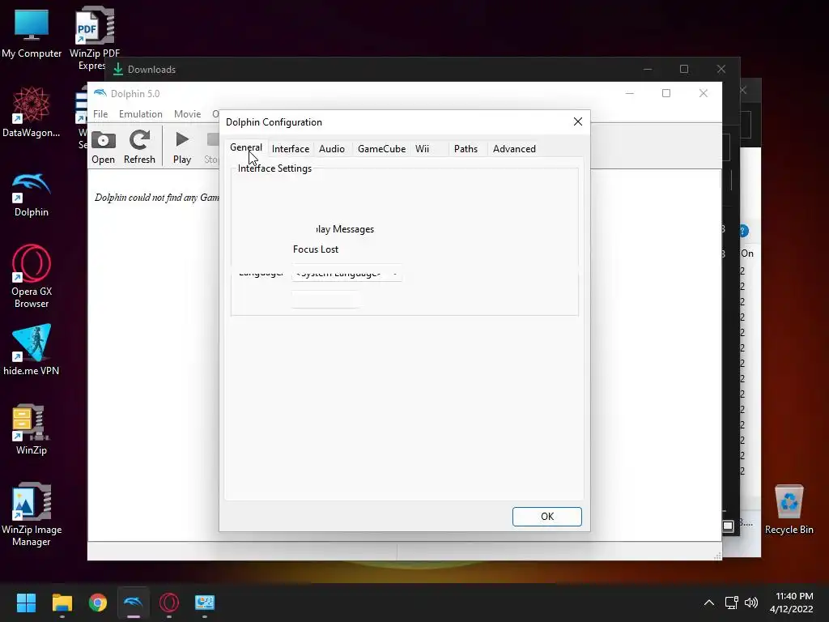Maximize the Downloads window

[684, 69]
